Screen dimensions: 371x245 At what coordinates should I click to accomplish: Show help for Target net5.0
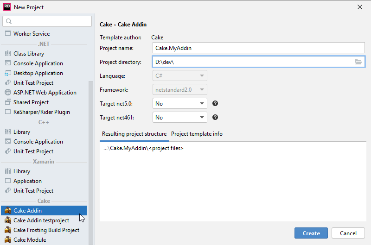[215, 103]
